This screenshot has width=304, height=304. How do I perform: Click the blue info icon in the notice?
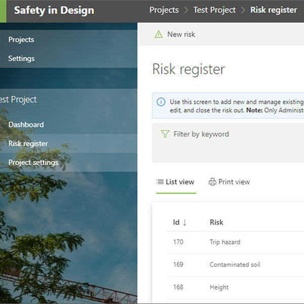point(161,102)
